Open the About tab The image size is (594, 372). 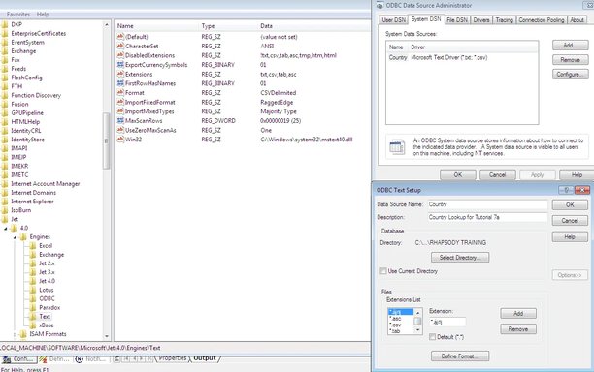[x=577, y=20]
